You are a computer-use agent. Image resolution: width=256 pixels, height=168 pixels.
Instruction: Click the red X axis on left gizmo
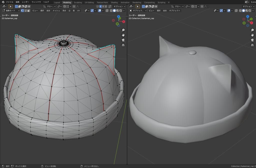(x=123, y=22)
